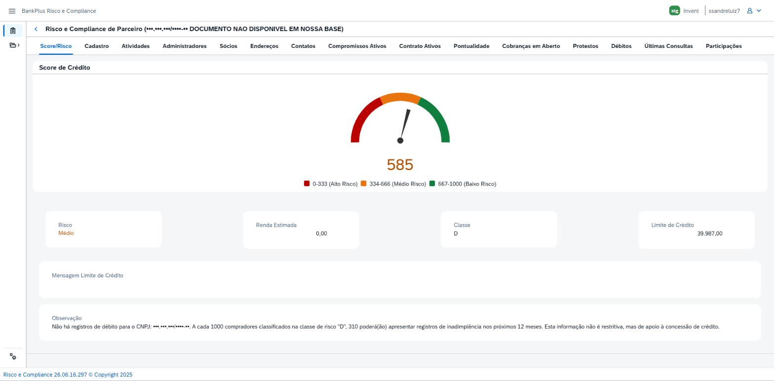Click the credit score value 585
Screen dimensions: 774x381
(x=400, y=165)
